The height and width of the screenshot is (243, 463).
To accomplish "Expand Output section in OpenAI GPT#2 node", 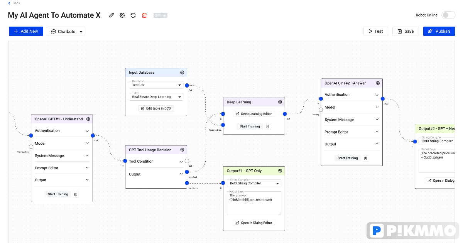I will coord(351,144).
